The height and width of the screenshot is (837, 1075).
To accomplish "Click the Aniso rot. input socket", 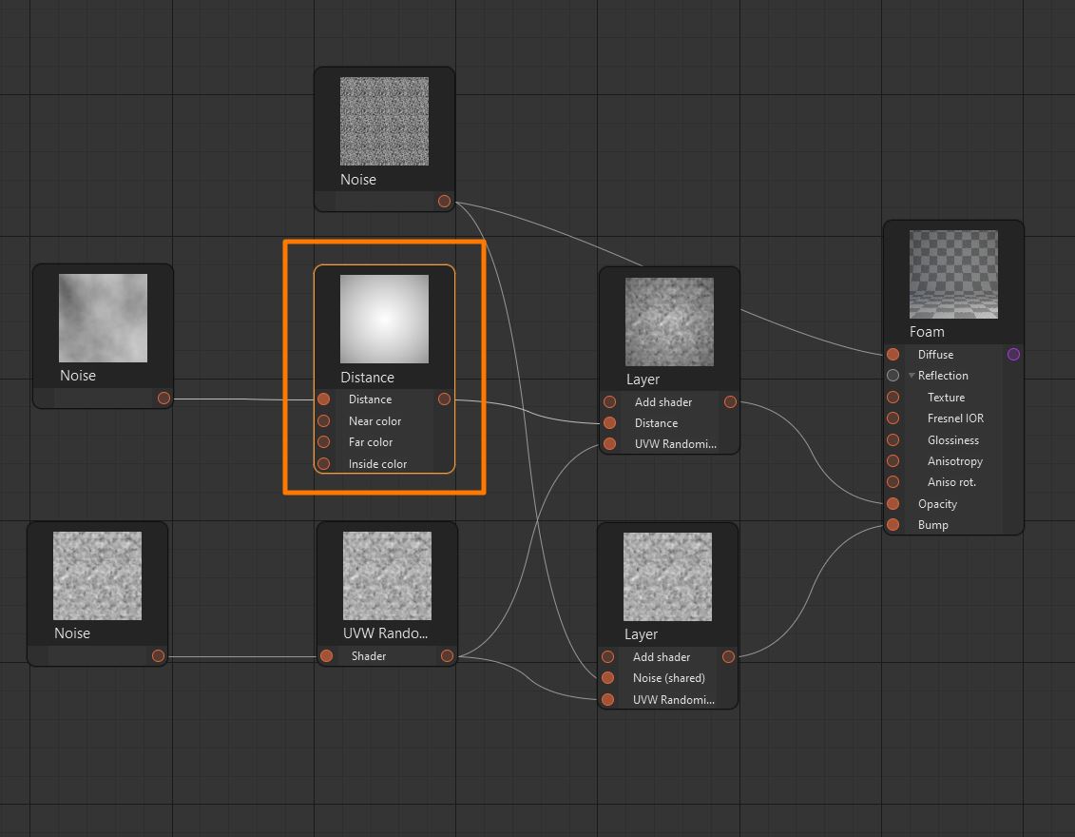I will point(893,482).
